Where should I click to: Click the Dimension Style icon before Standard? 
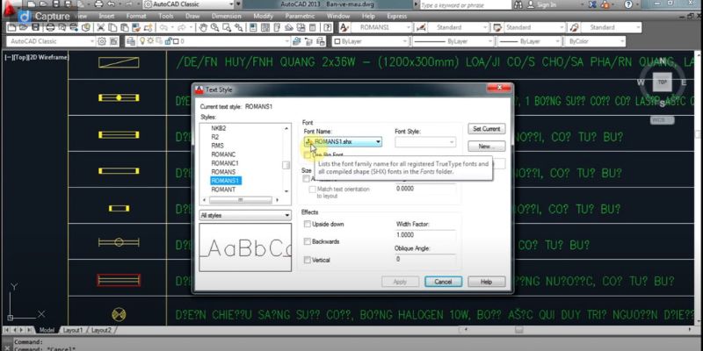pos(421,27)
